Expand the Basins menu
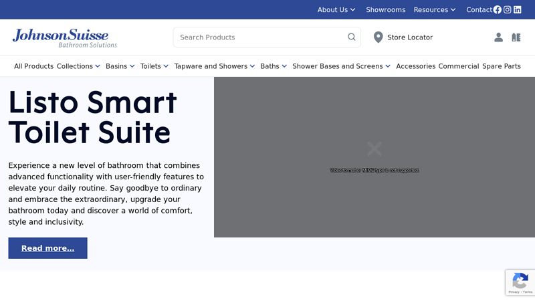This screenshot has height=301, width=535. [x=120, y=66]
